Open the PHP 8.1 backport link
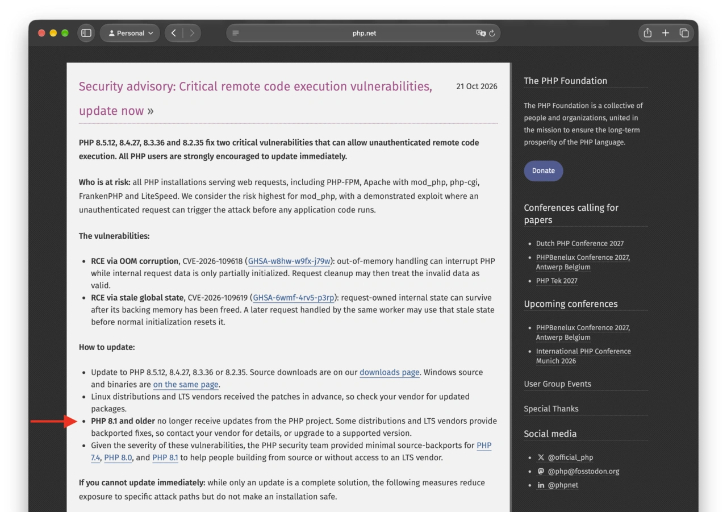727x512 pixels. click(165, 457)
